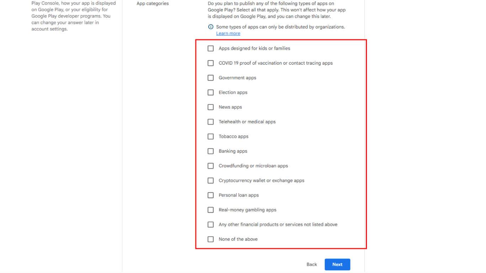The image size is (486, 273).
Task: Select 'None of the above' checkbox
Action: point(211,239)
